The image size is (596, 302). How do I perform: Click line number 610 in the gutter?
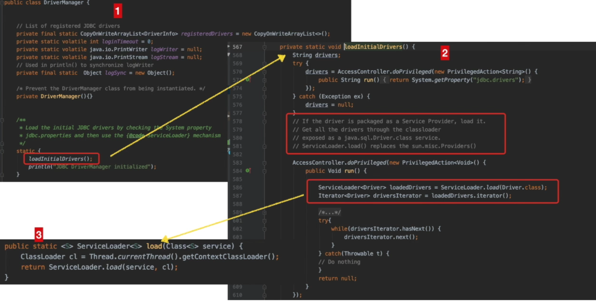pyautogui.click(x=237, y=295)
